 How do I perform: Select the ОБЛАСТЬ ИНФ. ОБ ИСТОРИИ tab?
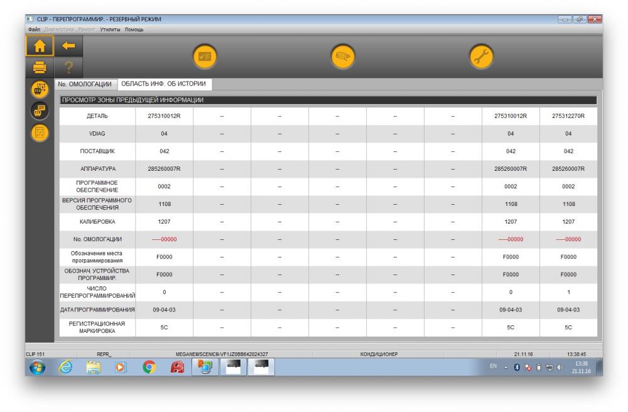pyautogui.click(x=164, y=84)
